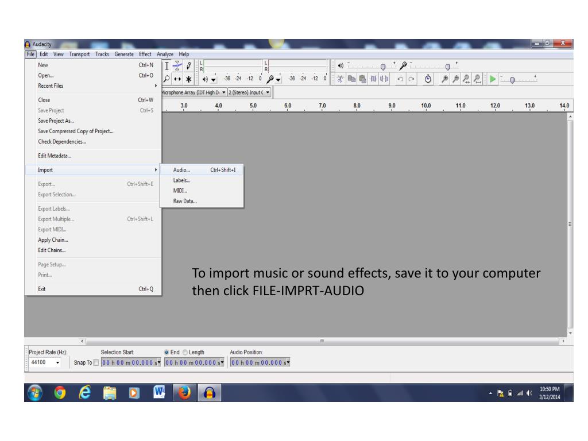Image resolution: width=588 pixels, height=441 pixels.
Task: Click the Redo arrow icon
Action: [411, 79]
